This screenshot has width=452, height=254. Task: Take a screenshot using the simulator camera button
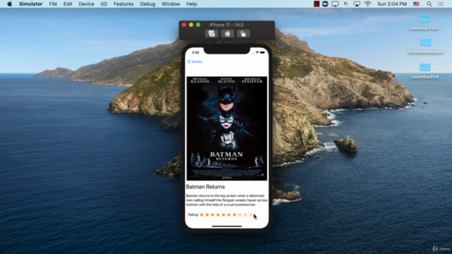(x=212, y=34)
